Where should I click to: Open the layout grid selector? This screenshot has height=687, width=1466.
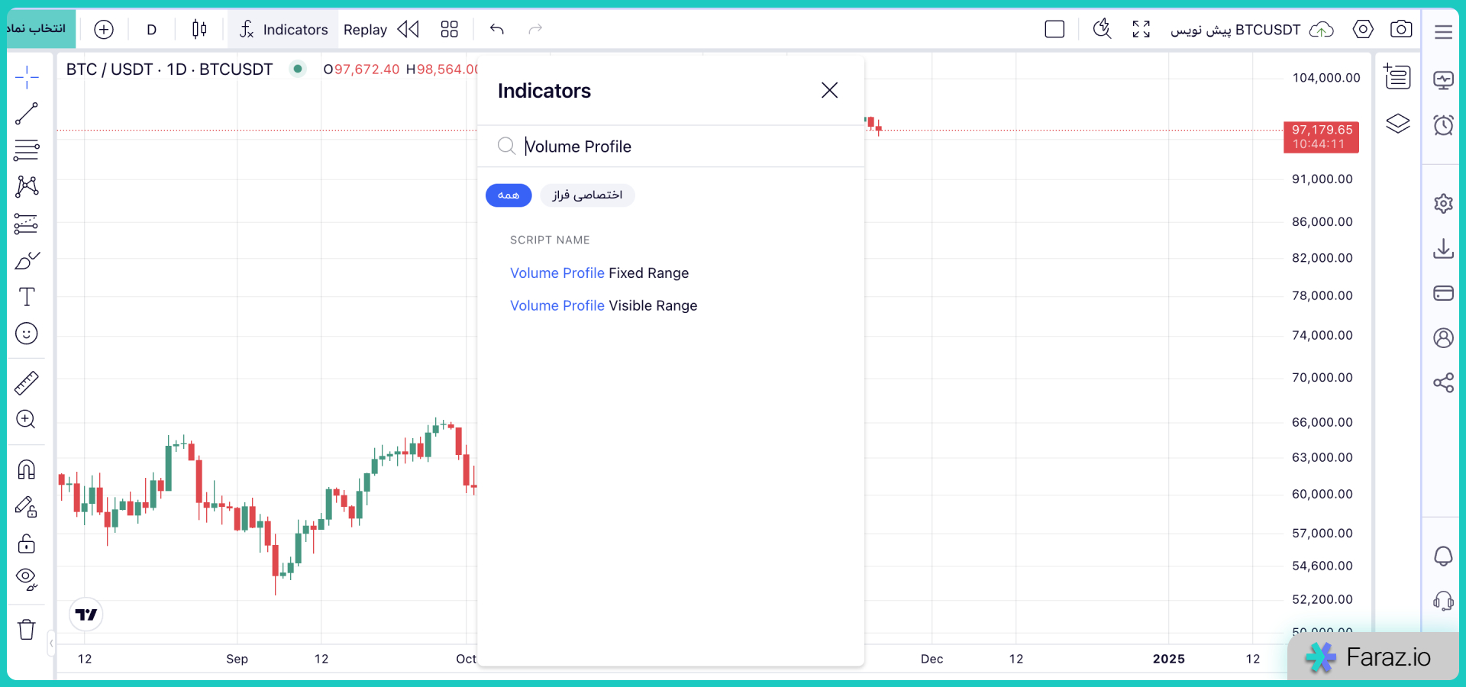tap(449, 29)
